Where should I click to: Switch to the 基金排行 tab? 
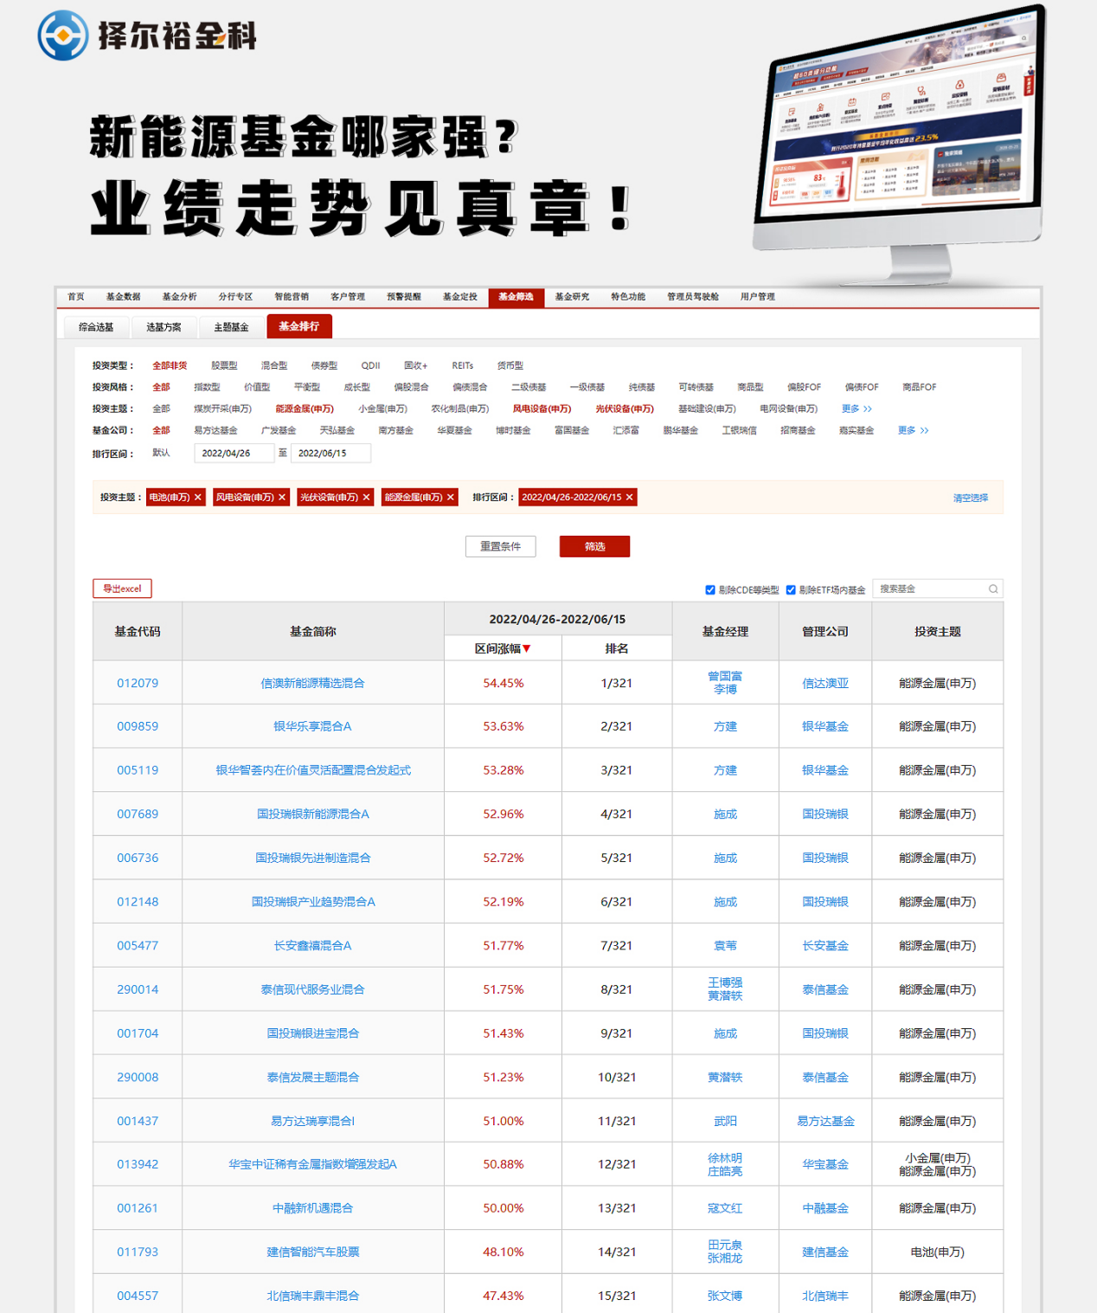point(299,326)
